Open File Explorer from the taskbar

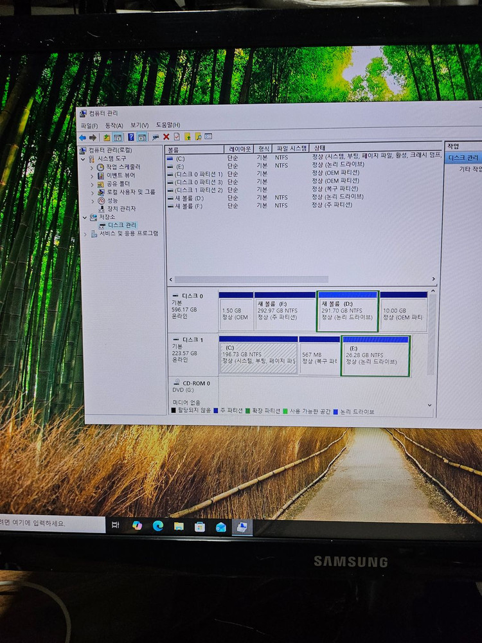[x=179, y=527]
